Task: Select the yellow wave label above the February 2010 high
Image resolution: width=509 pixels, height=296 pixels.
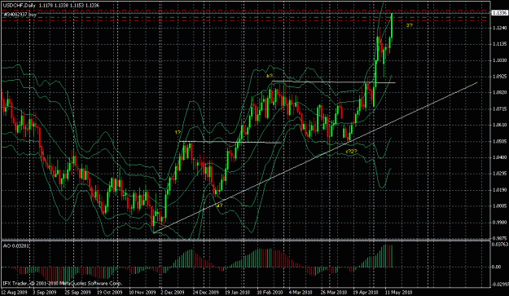Action: [270, 76]
